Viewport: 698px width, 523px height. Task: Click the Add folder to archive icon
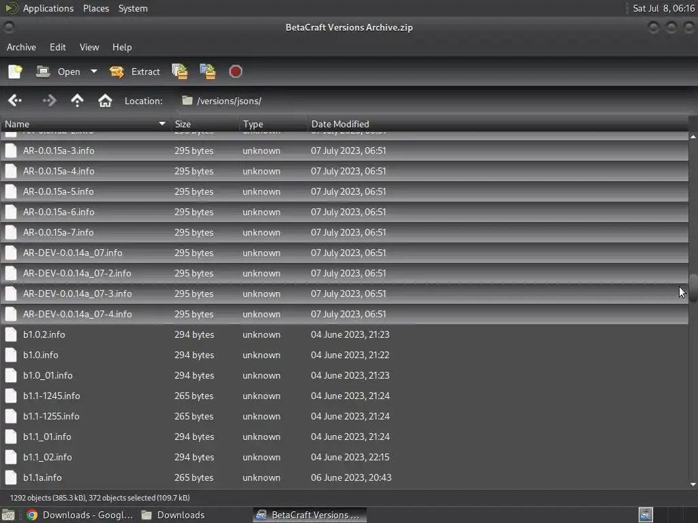click(208, 72)
